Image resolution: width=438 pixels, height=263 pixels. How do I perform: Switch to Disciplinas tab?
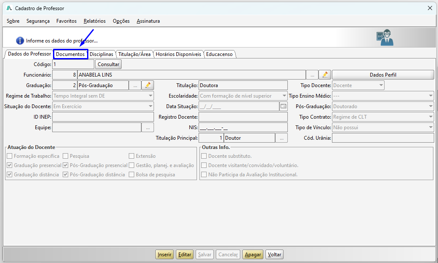[101, 54]
